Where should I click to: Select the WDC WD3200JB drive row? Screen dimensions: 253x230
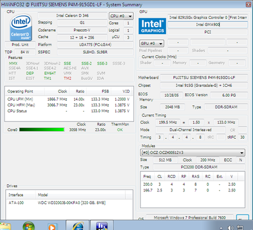pos(70,203)
